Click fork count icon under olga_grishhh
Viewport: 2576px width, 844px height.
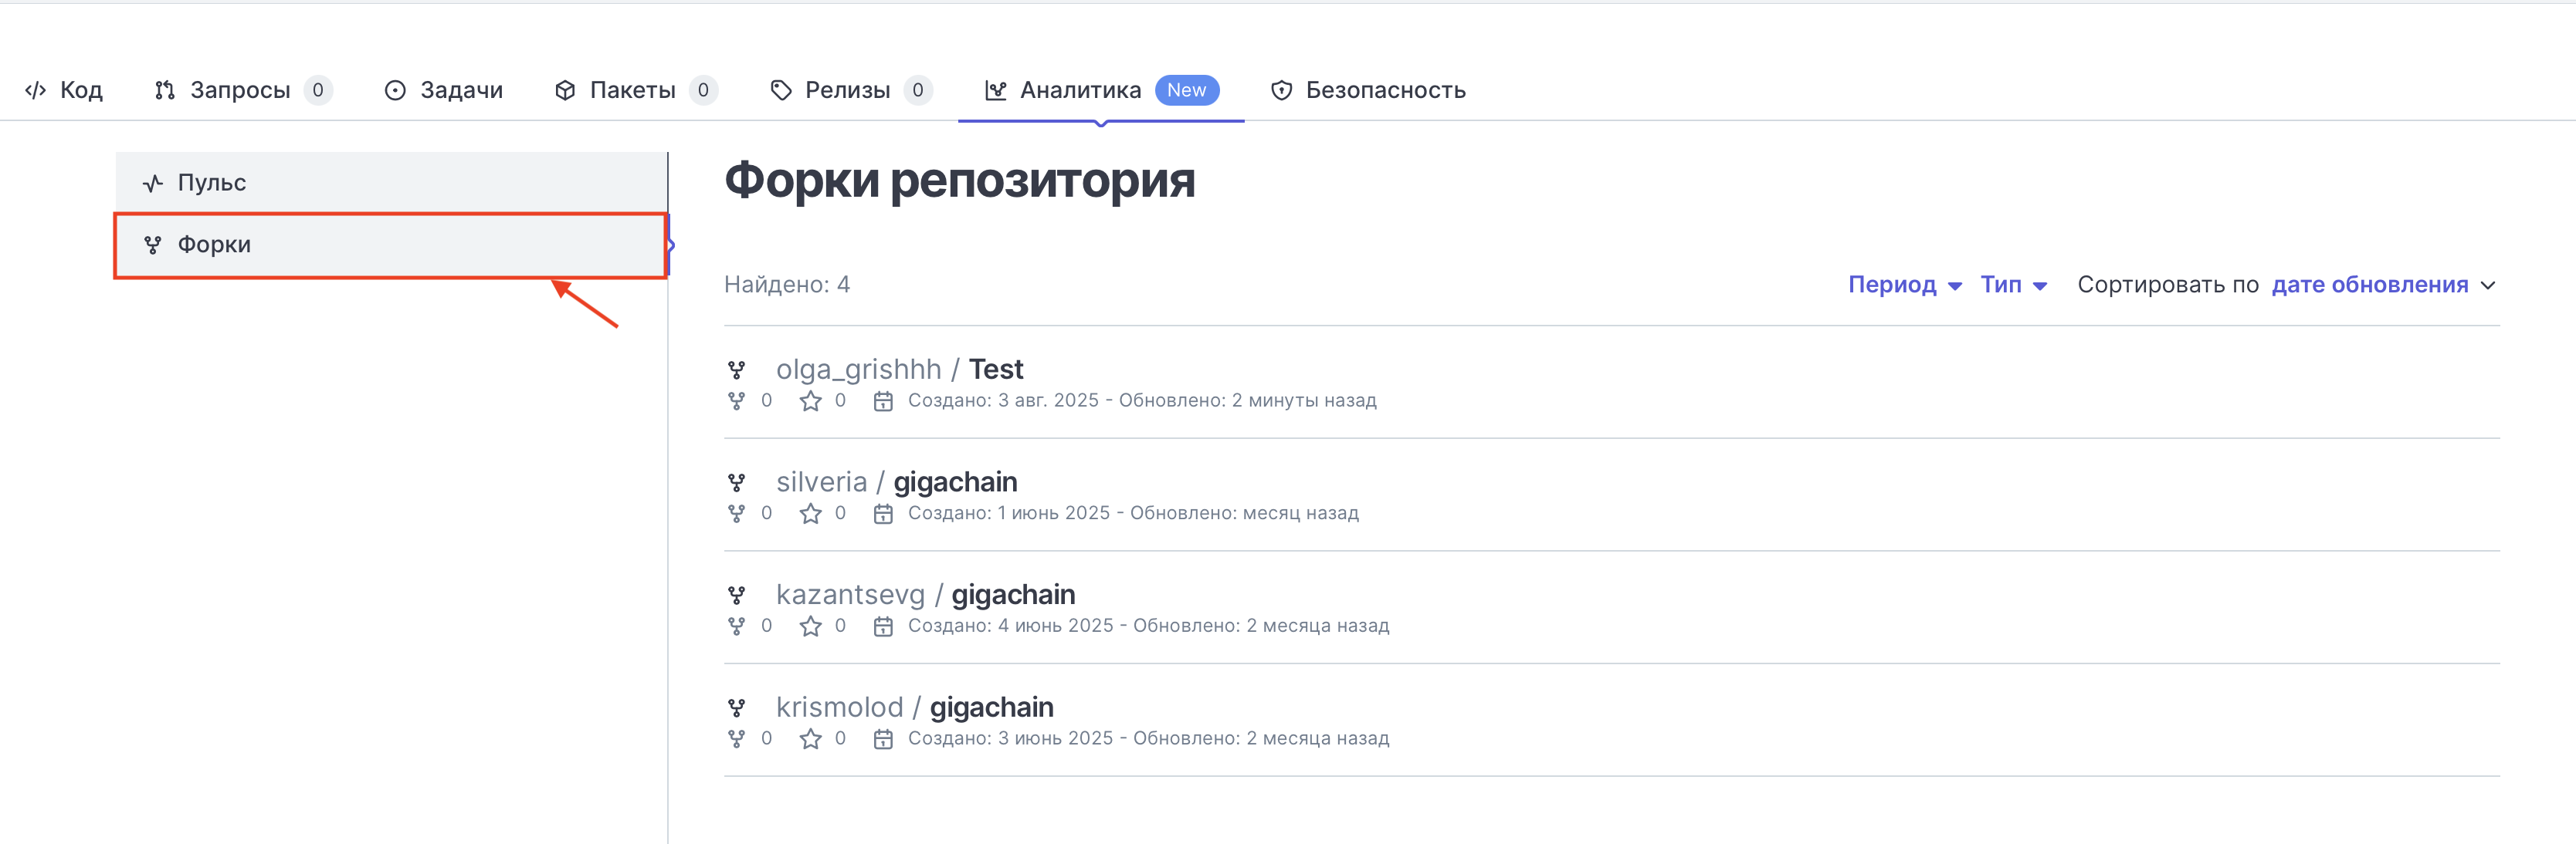click(x=736, y=400)
